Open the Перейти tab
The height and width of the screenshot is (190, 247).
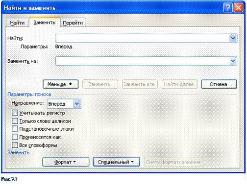(73, 23)
